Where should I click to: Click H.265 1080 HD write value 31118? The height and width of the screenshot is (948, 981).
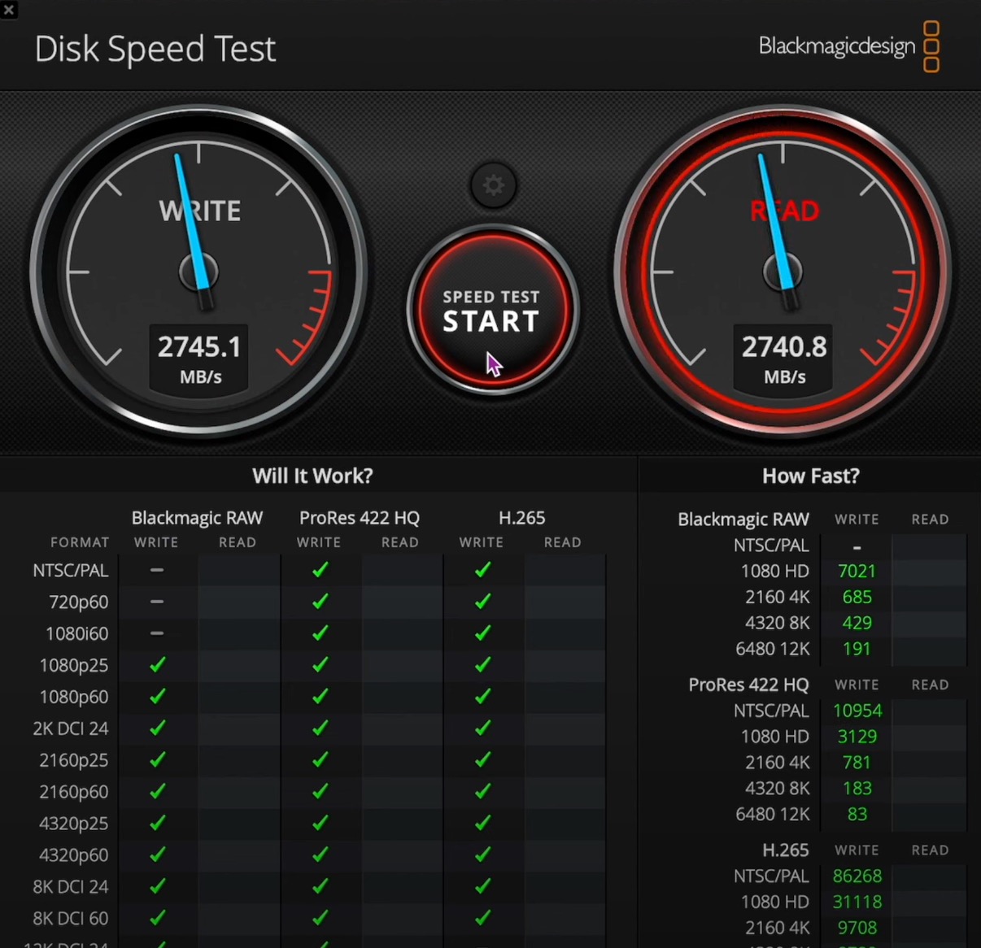[x=857, y=902]
